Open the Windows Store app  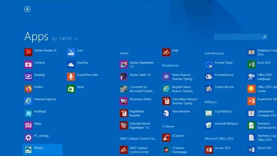76,89
